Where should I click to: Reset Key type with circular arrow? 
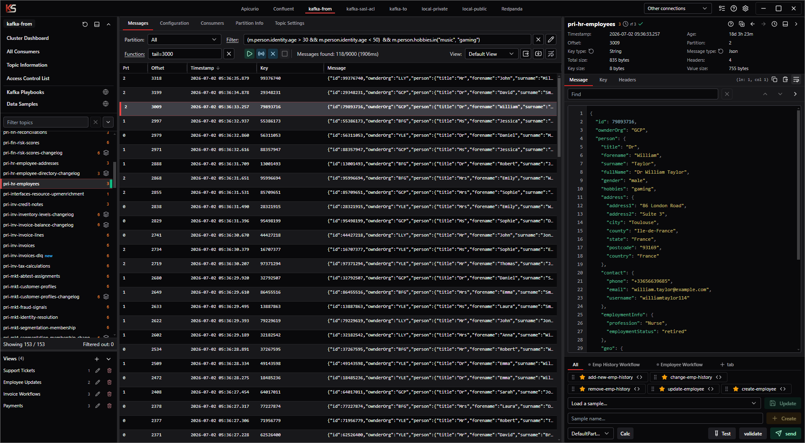[x=591, y=51]
